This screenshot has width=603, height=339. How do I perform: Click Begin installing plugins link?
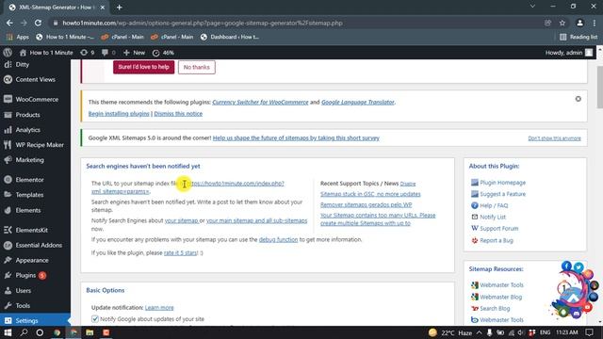point(119,114)
